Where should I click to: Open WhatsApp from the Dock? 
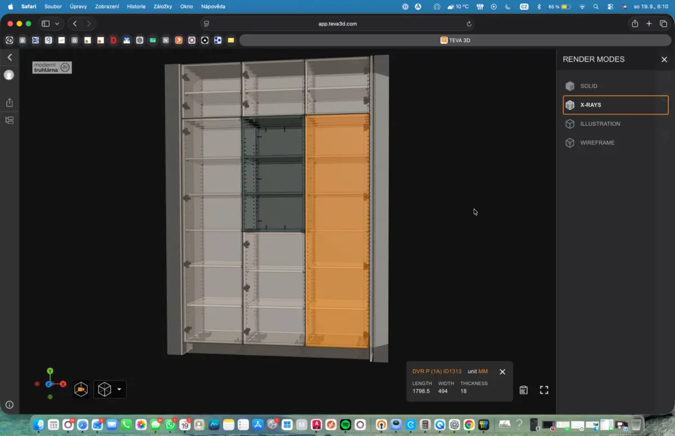170,425
